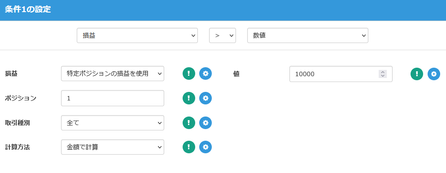Click the 値 label
Viewport: 446px width, 173px height.
coord(236,74)
